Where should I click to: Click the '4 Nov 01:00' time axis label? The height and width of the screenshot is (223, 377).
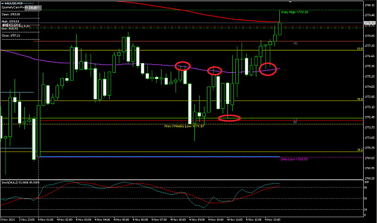click(45, 219)
